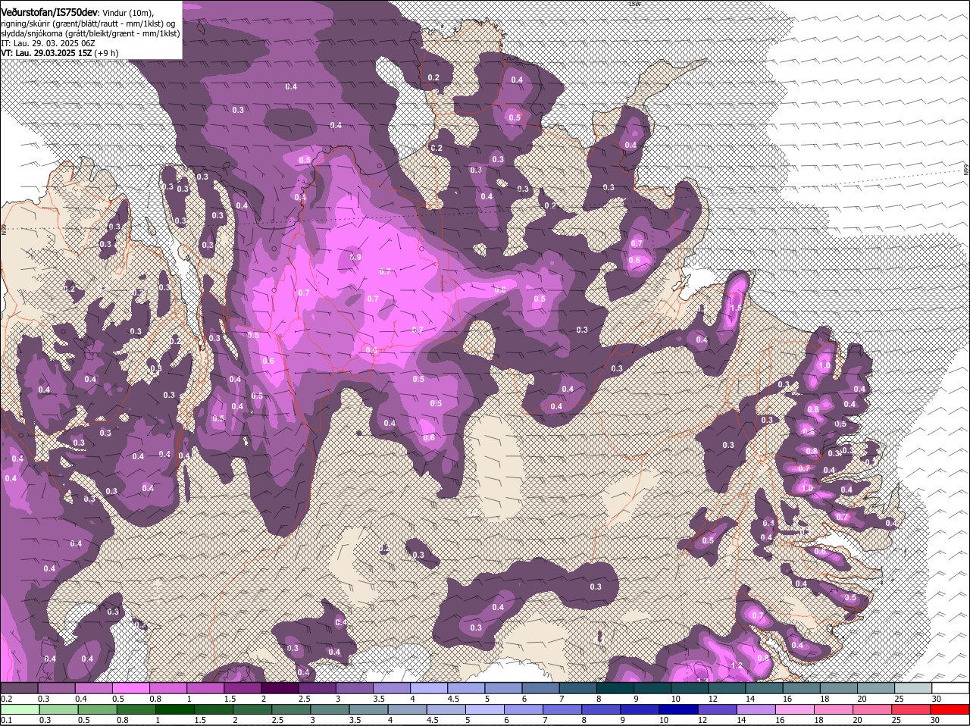
Task: Click the 0.9 precipitation value on map
Action: 355,258
